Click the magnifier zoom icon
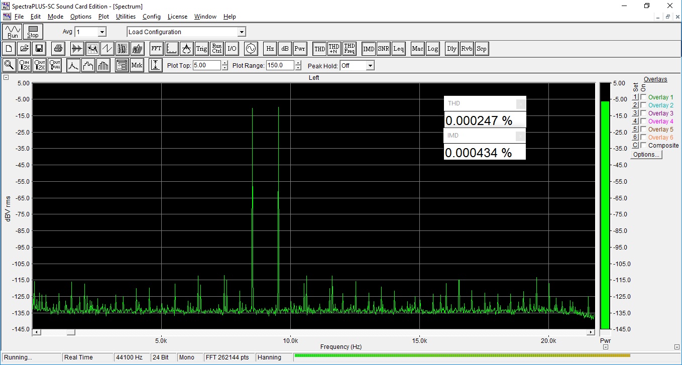 pyautogui.click(x=9, y=65)
